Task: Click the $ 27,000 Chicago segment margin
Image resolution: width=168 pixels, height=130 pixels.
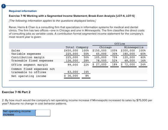Action: click(99, 65)
